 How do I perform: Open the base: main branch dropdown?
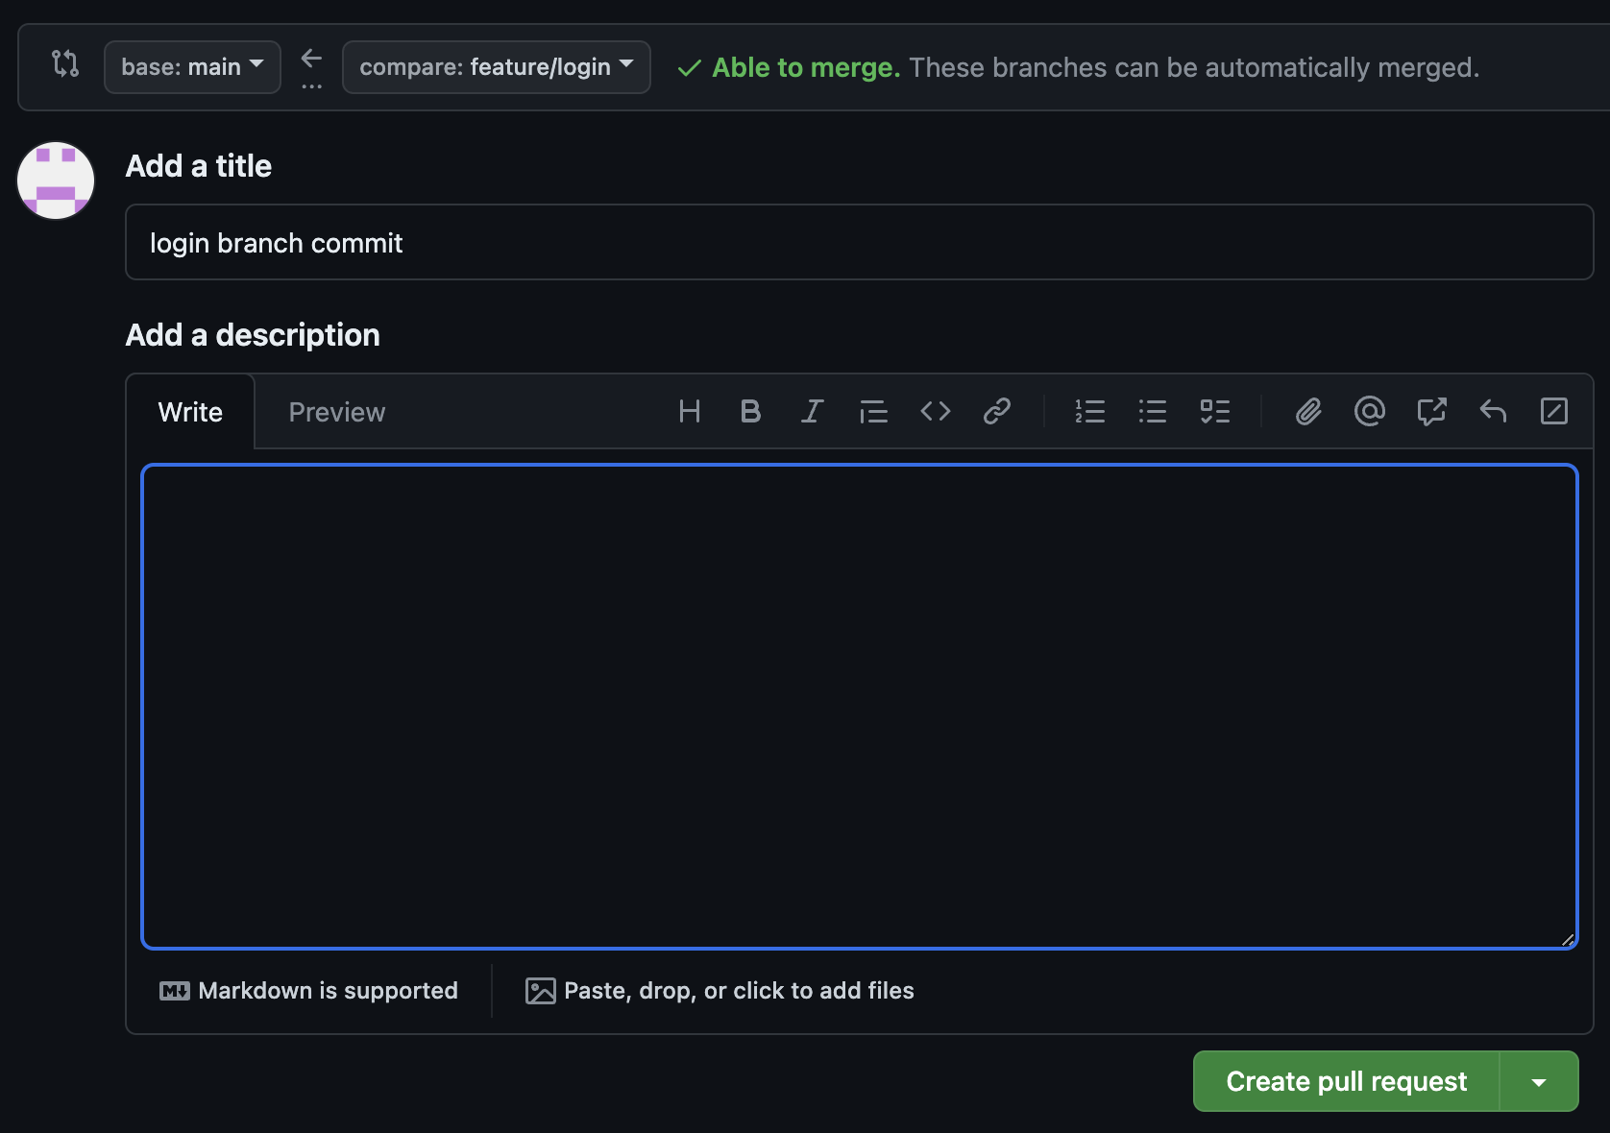point(192,67)
